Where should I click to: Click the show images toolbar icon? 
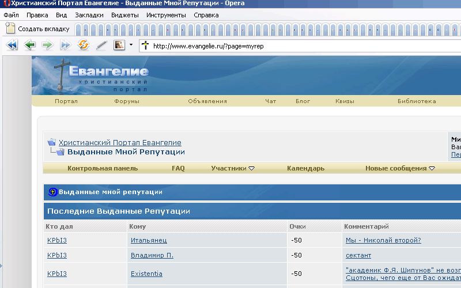(x=119, y=45)
